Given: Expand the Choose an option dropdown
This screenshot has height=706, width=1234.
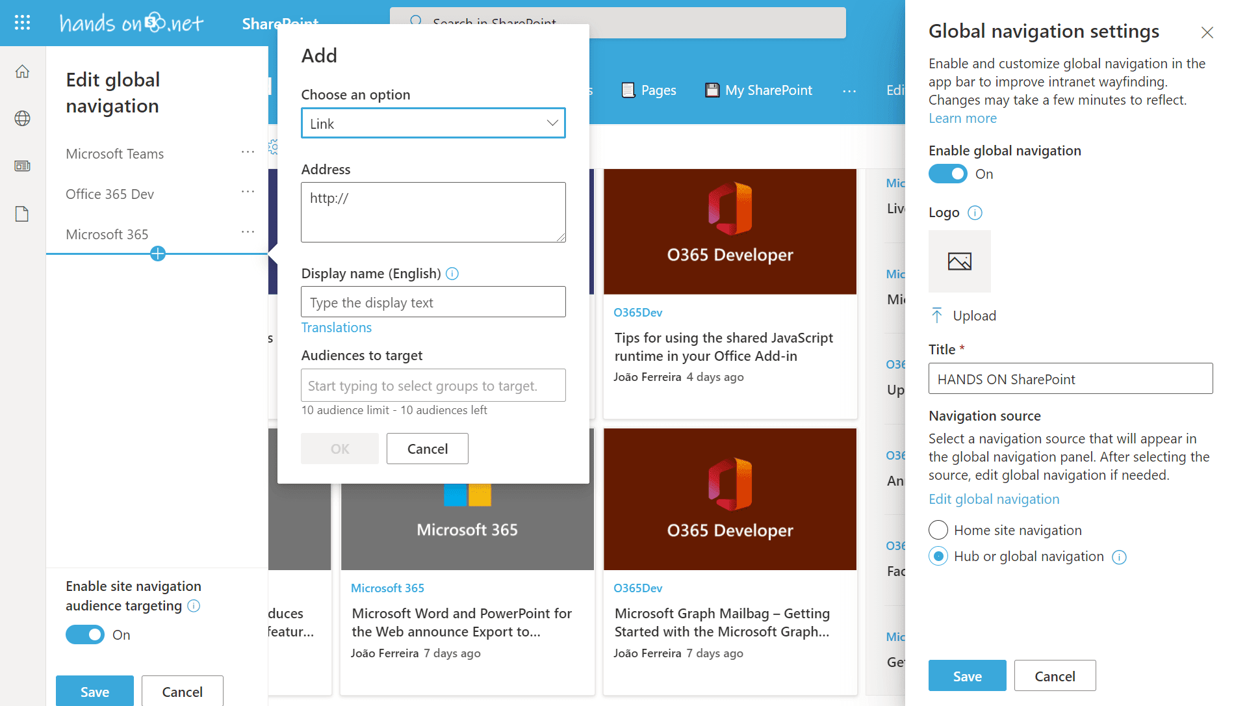Looking at the screenshot, I should (433, 124).
